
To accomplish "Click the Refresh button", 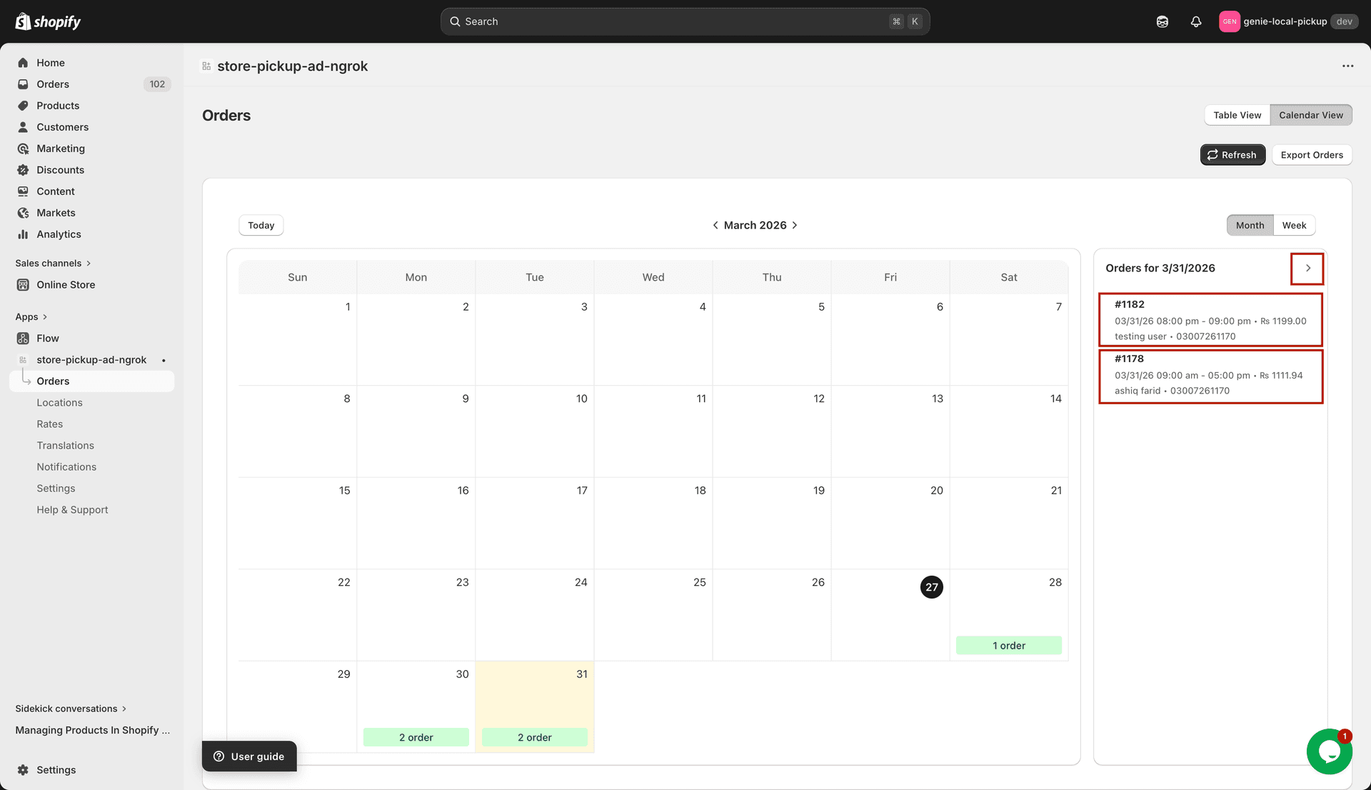I will coord(1232,154).
